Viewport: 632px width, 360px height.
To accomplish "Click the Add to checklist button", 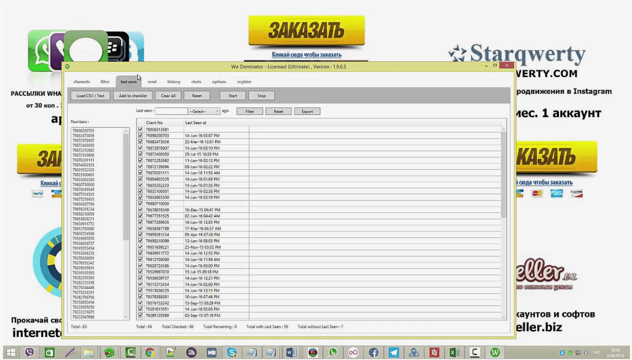I will 133,96.
